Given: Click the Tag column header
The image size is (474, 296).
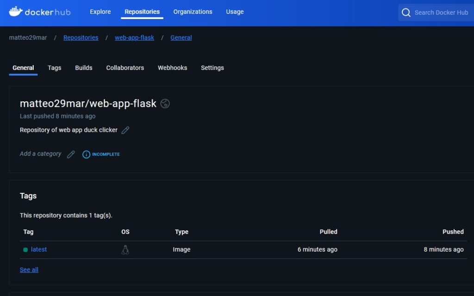Looking at the screenshot, I should [x=28, y=232].
